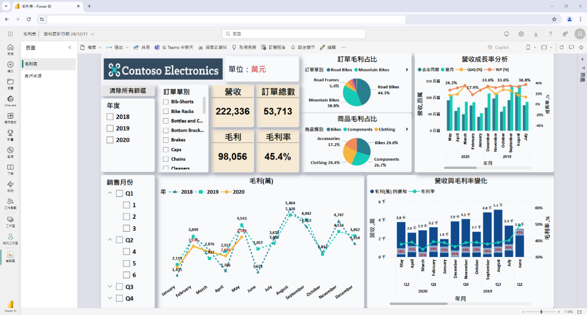Add report to favorites star icon
This screenshot has height=315, width=587.
(x=581, y=47)
